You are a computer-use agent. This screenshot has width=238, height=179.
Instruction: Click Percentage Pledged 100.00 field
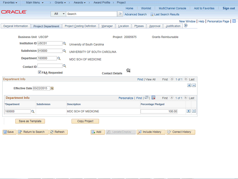point(159,112)
